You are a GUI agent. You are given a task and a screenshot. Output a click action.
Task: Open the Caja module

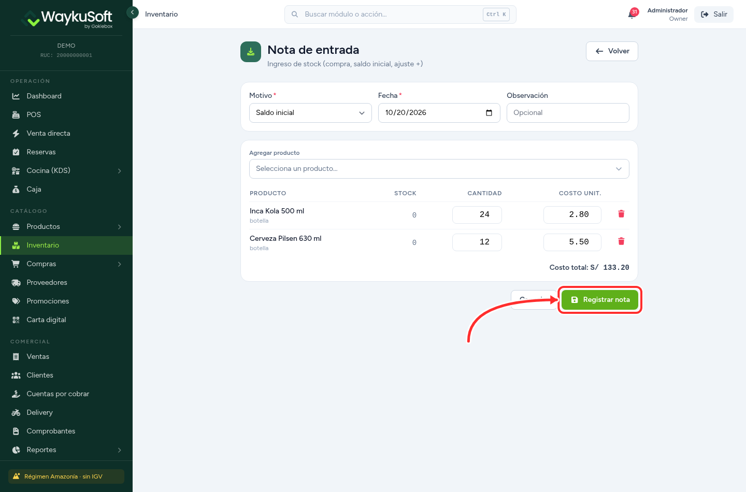66,189
